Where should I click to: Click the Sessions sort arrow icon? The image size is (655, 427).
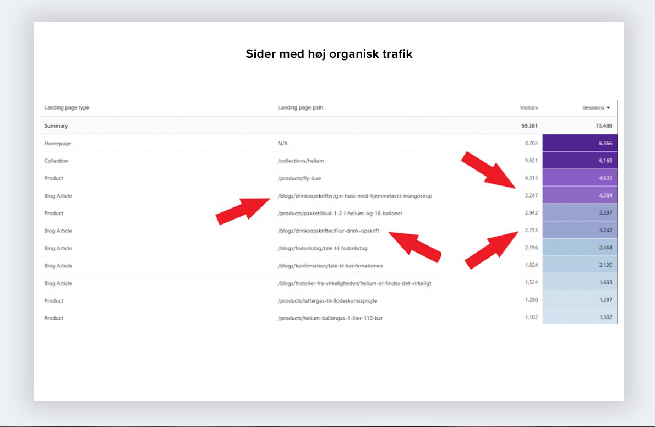(608, 108)
